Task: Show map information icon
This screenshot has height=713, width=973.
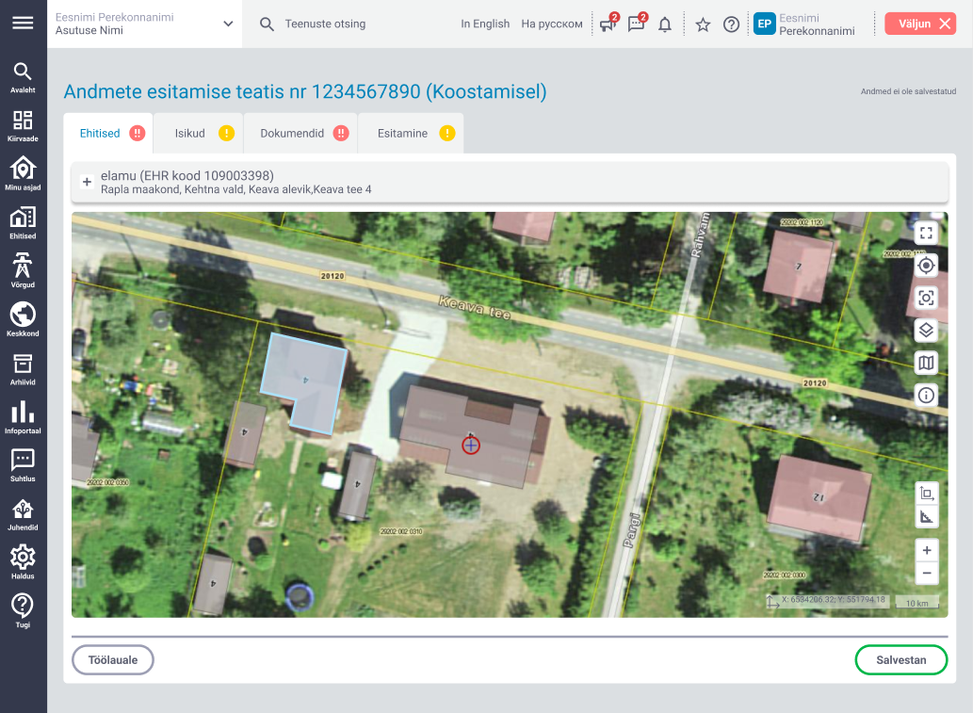Action: pyautogui.click(x=926, y=395)
